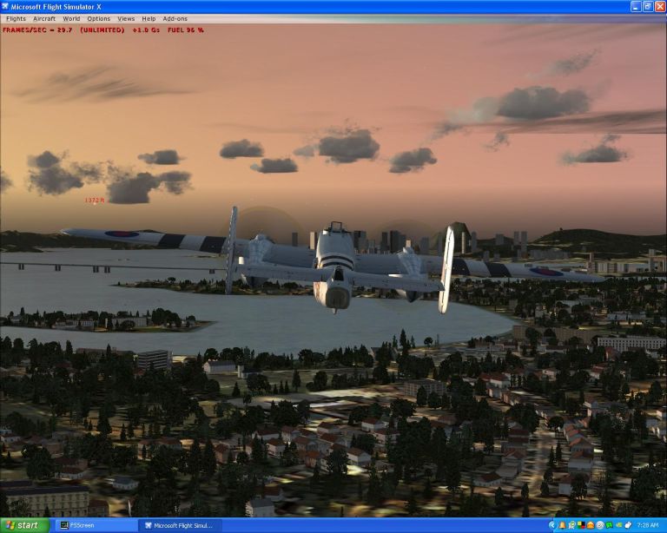Click the system tray clock showing 7:28 AM
The width and height of the screenshot is (667, 533).
pyautogui.click(x=648, y=525)
